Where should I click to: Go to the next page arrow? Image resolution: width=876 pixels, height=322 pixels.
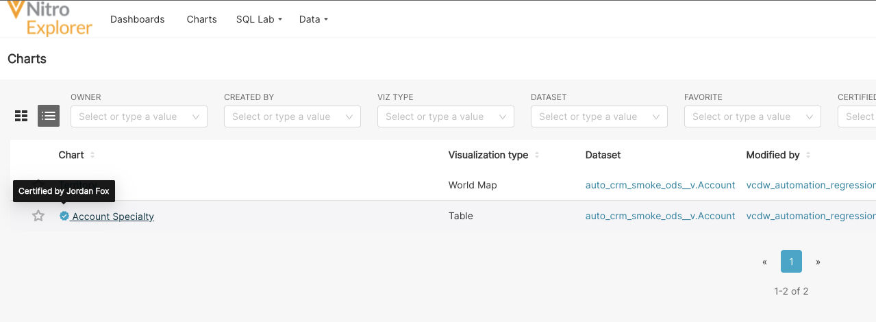coord(818,262)
